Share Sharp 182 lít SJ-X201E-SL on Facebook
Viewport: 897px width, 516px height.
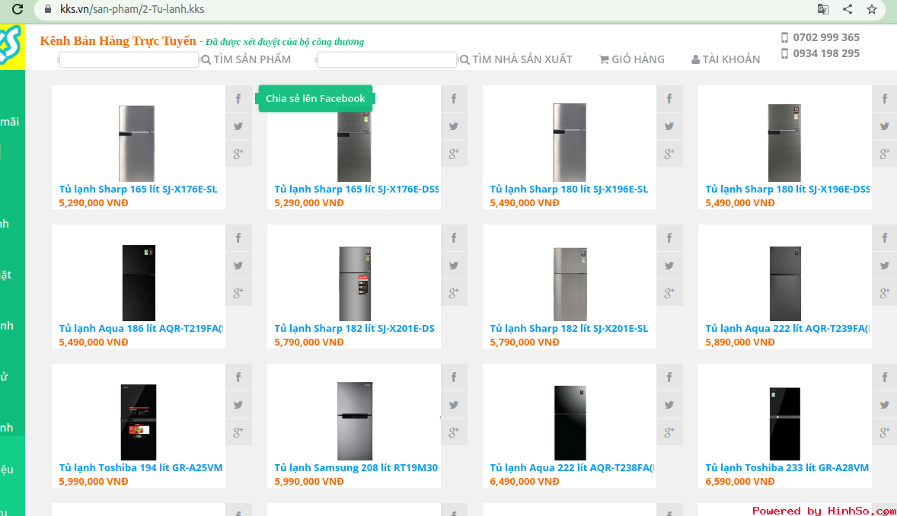[669, 238]
